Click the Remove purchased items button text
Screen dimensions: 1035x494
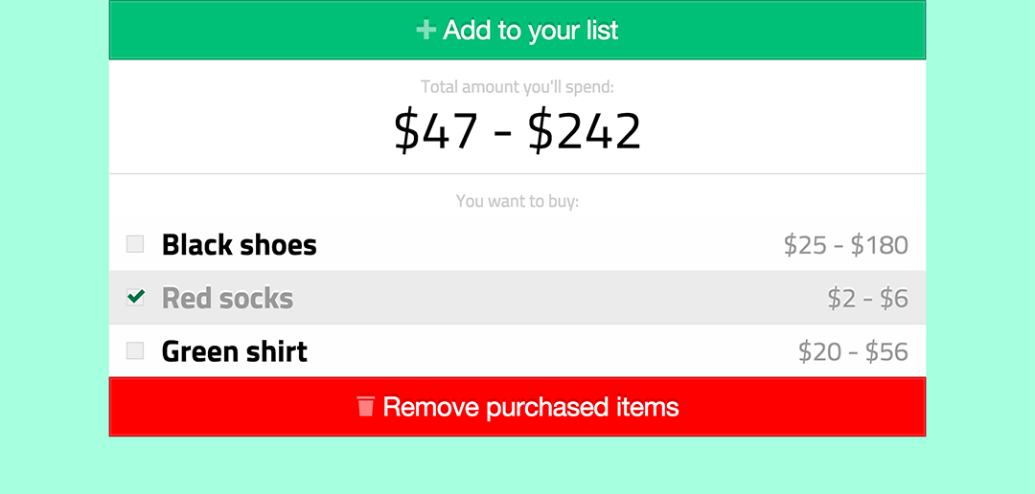531,407
